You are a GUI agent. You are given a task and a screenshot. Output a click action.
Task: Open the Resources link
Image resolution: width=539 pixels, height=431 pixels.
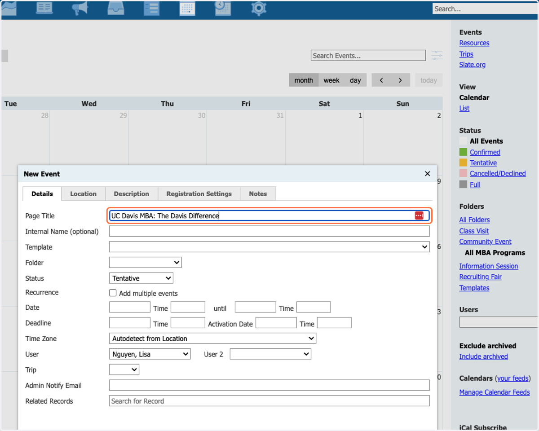click(474, 43)
